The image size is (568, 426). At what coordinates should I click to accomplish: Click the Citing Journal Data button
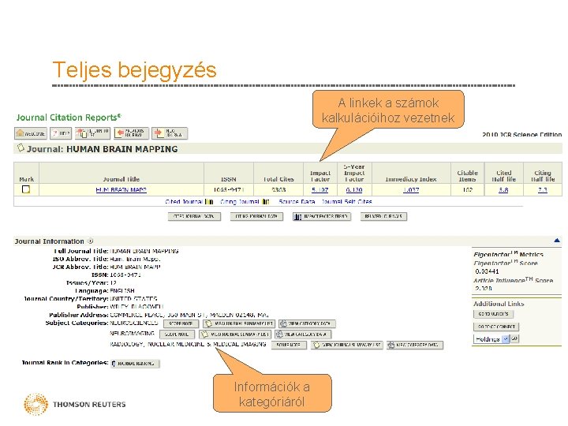click(256, 217)
